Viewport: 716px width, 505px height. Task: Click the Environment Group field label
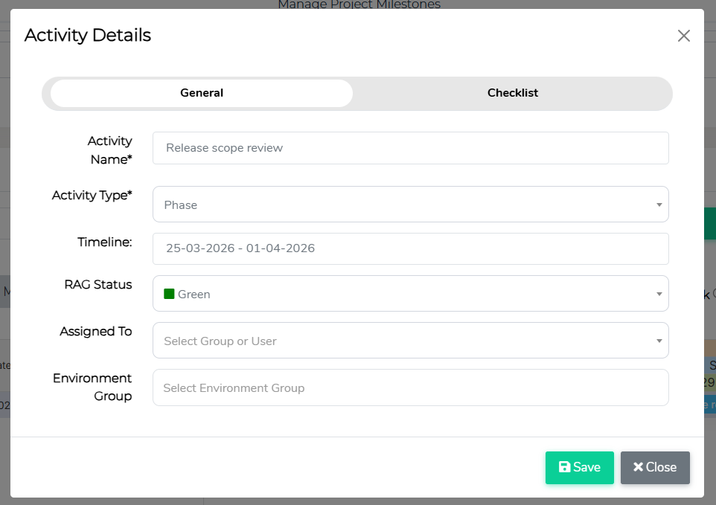(92, 387)
